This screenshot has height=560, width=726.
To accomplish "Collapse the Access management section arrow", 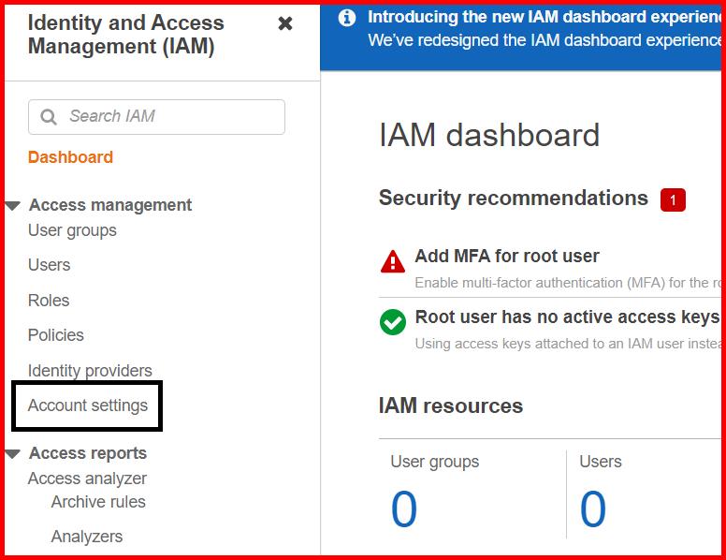I will [13, 205].
